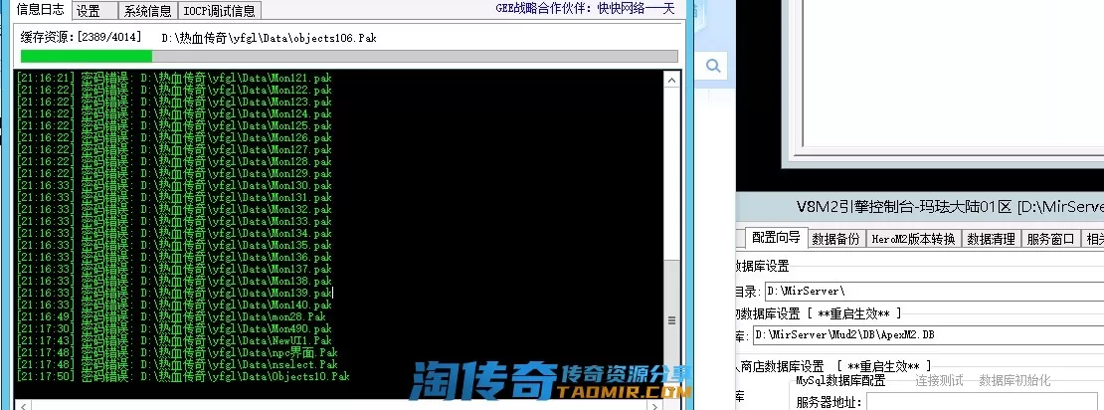Click the log horizontal scroll left arrow
Screen dimensions: 1104x410
click(22, 406)
